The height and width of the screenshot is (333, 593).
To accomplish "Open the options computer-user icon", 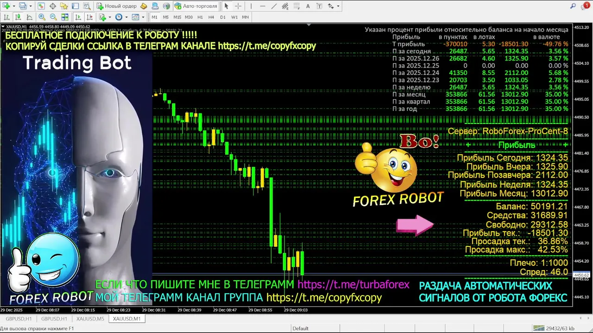I will pyautogui.click(x=155, y=6).
